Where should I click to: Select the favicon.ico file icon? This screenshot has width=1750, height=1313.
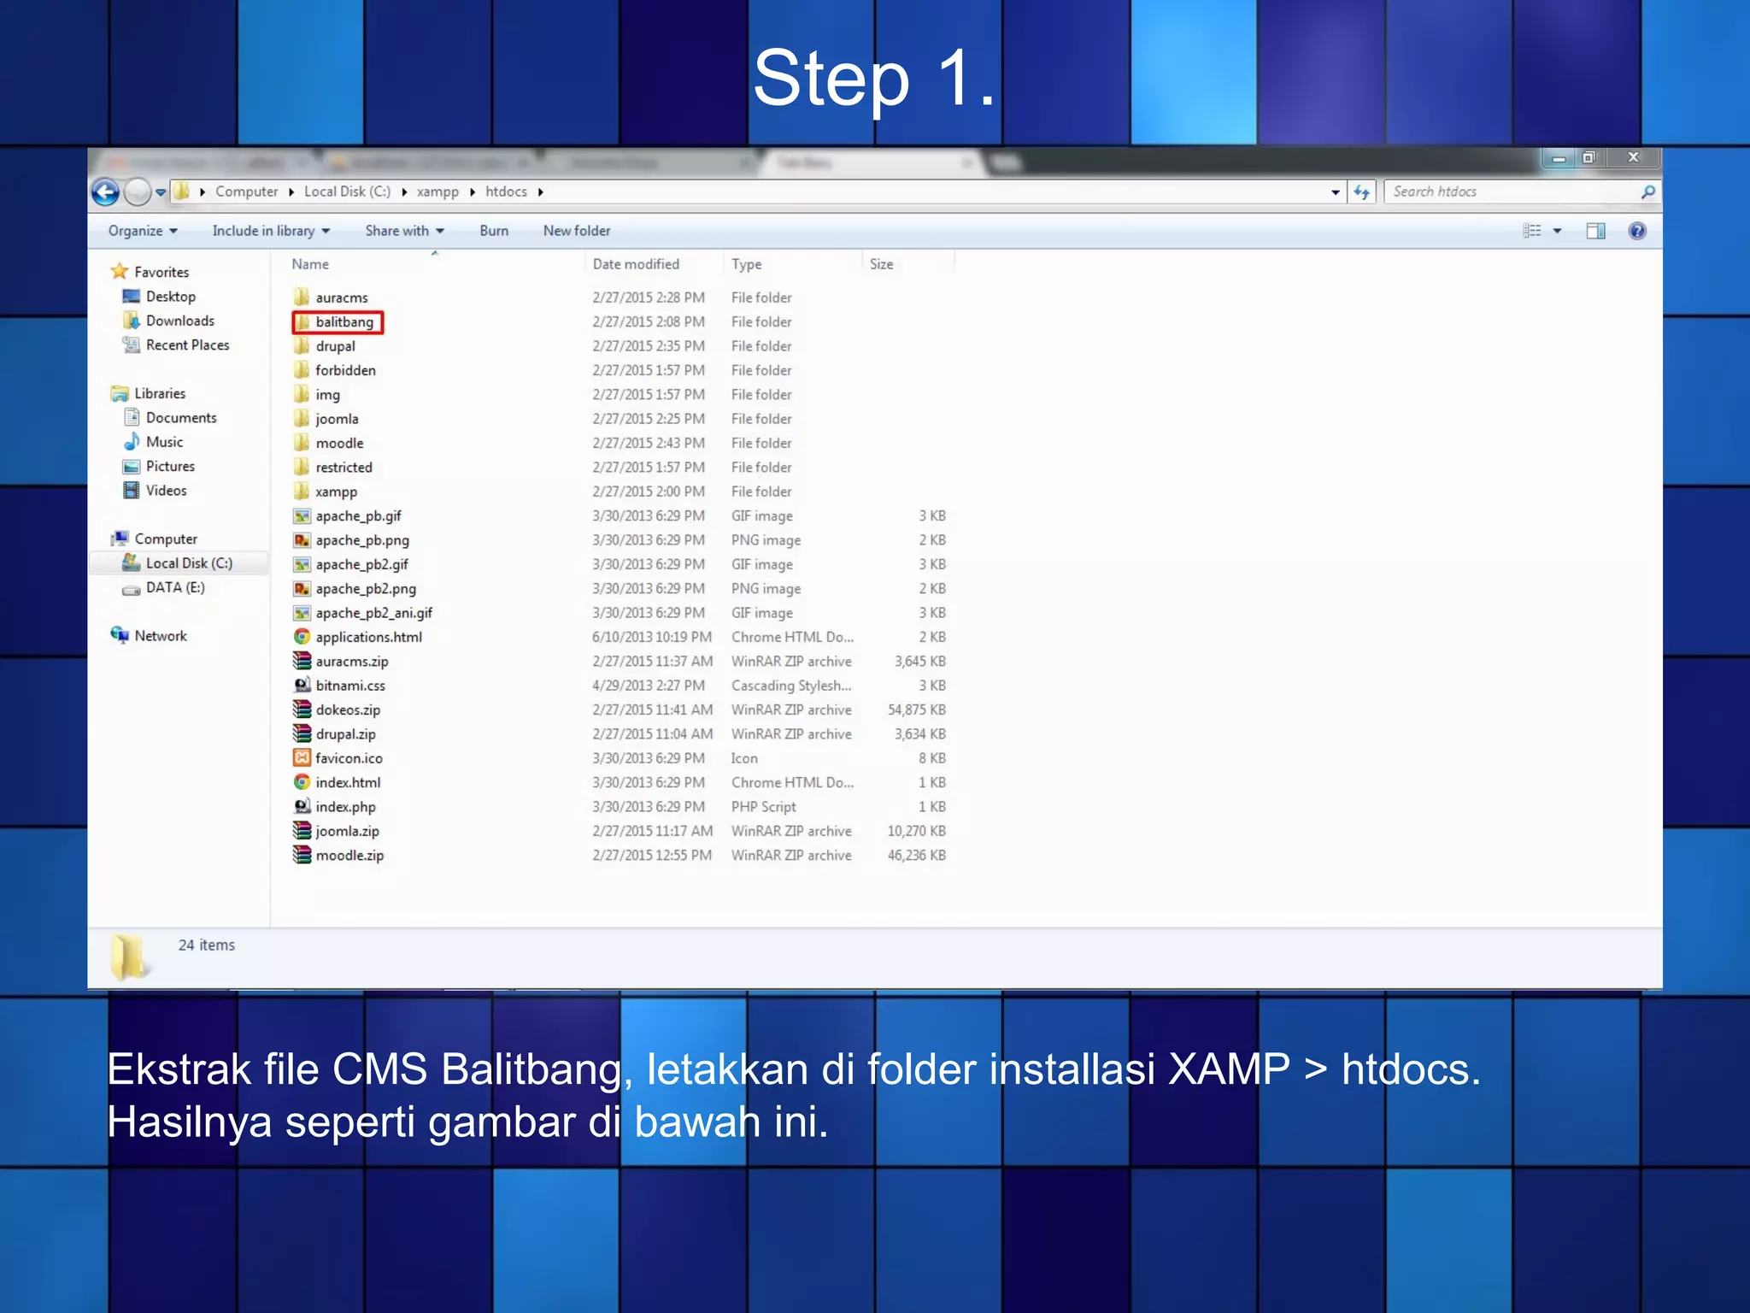point(302,758)
